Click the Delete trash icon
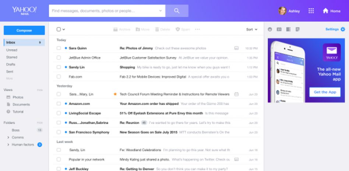 coord(157,29)
